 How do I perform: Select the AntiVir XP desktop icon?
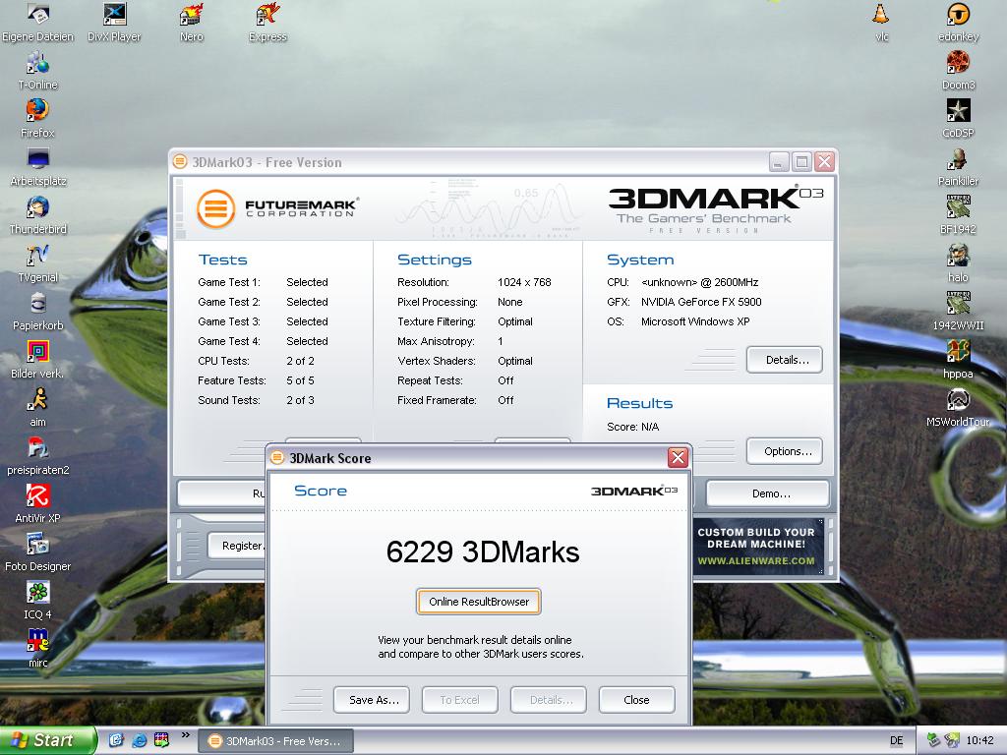pyautogui.click(x=38, y=504)
